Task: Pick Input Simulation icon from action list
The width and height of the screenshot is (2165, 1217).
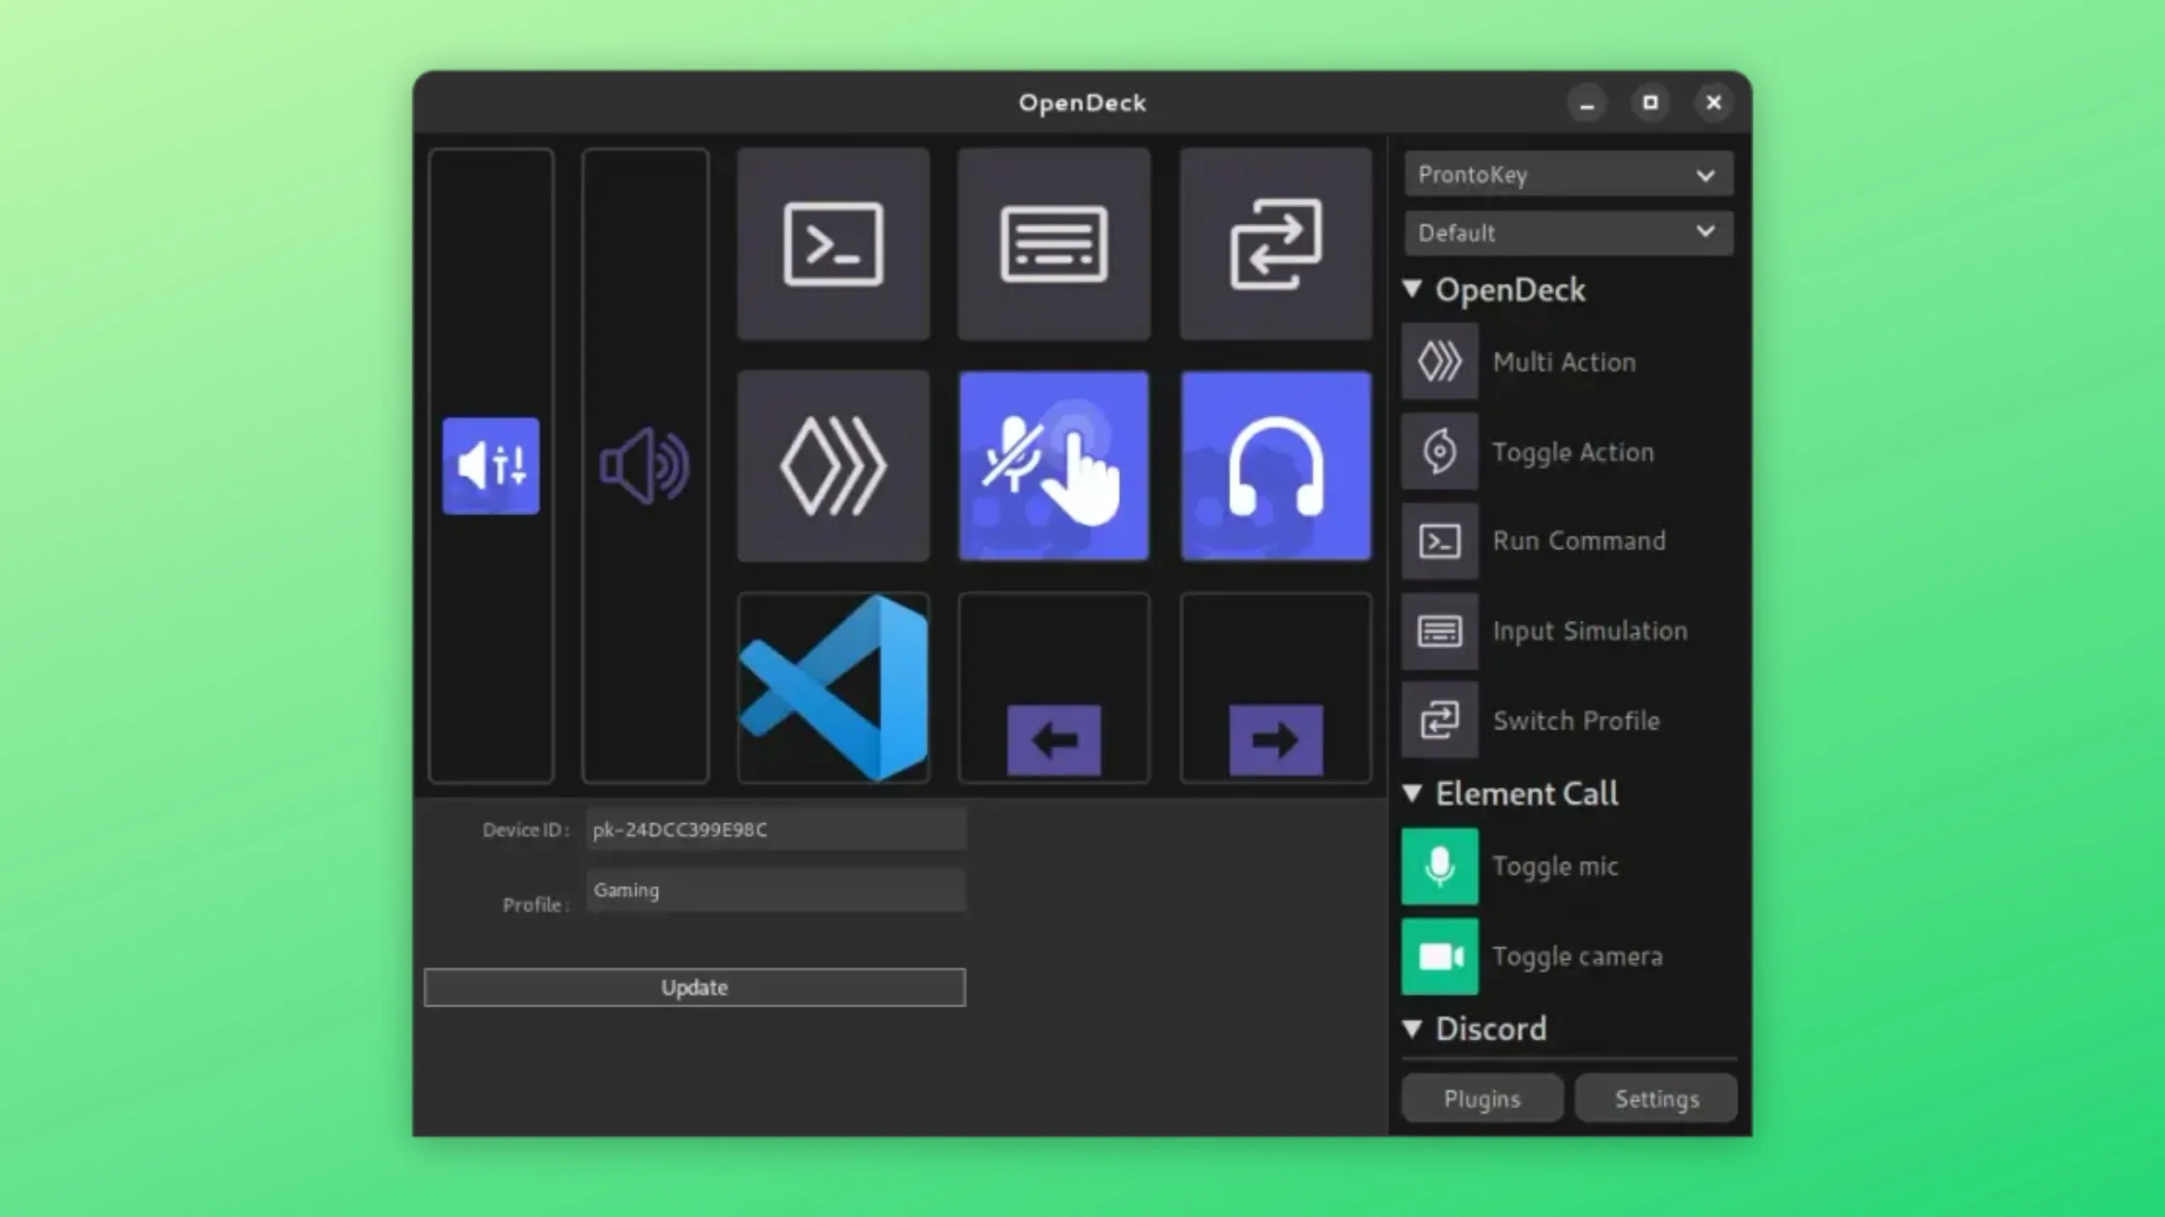Action: point(1439,630)
